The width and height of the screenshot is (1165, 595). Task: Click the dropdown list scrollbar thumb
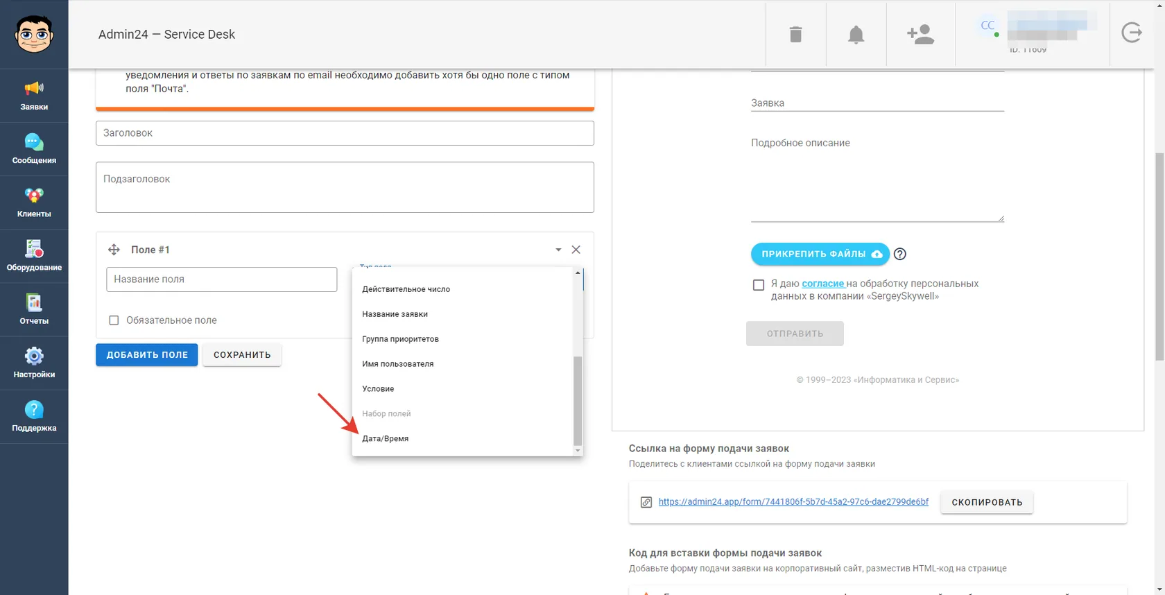pyautogui.click(x=578, y=400)
